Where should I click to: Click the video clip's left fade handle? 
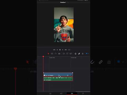point(44,73)
